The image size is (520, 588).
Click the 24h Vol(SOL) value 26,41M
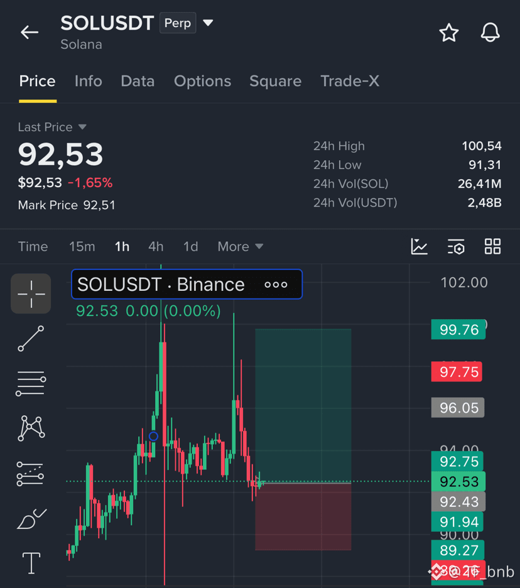tap(480, 183)
